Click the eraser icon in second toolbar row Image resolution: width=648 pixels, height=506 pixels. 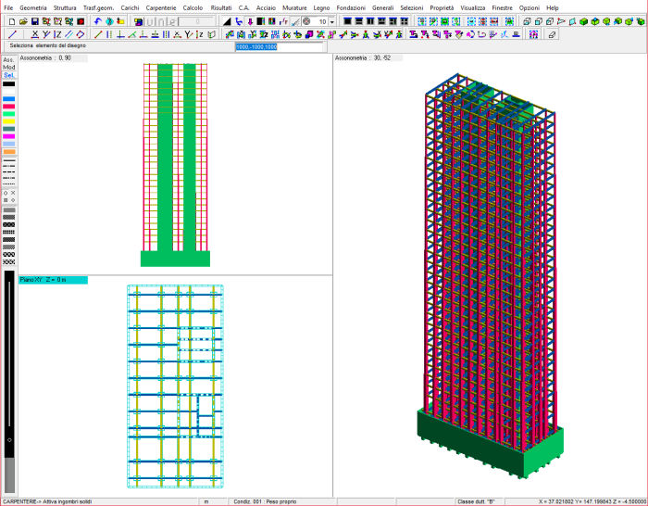pyautogui.click(x=553, y=34)
